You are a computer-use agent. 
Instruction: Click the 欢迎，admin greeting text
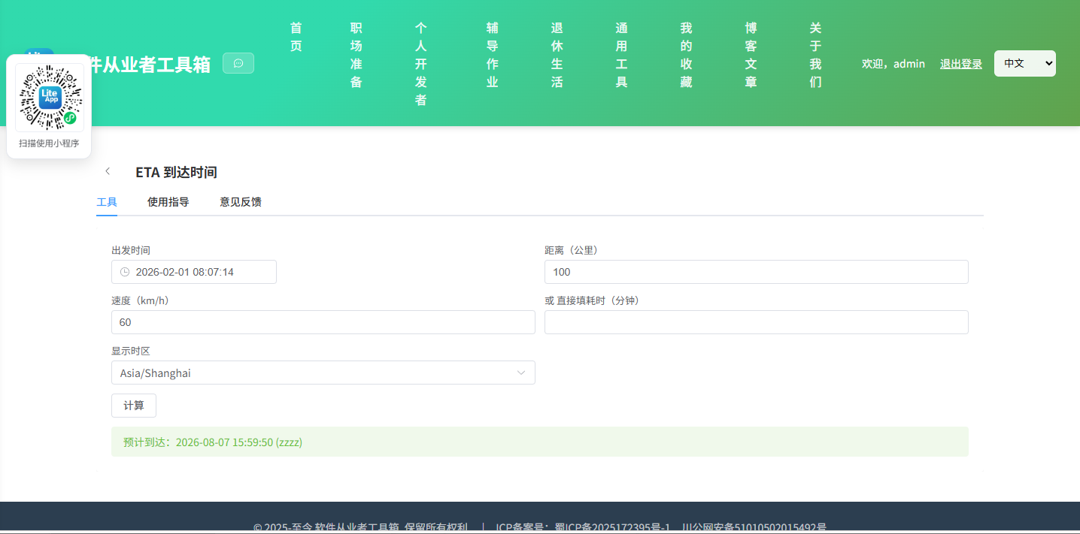click(x=893, y=64)
